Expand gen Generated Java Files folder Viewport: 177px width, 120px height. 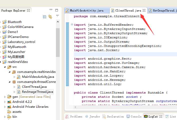click(5, 97)
